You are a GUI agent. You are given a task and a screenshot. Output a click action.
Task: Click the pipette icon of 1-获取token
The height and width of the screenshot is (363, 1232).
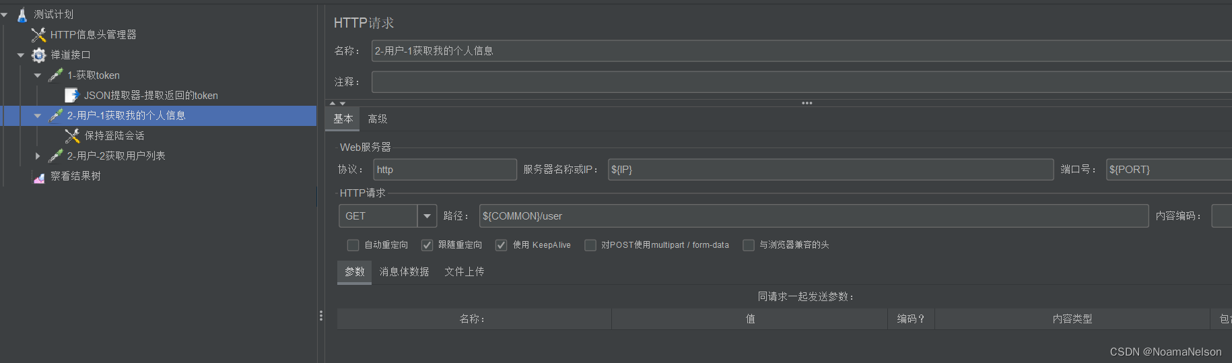pyautogui.click(x=56, y=75)
